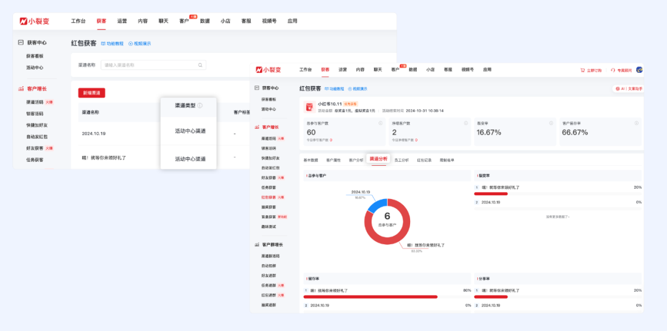Click the info icon on 总参与客户数 card
This screenshot has width=667, height=331.
click(x=380, y=123)
